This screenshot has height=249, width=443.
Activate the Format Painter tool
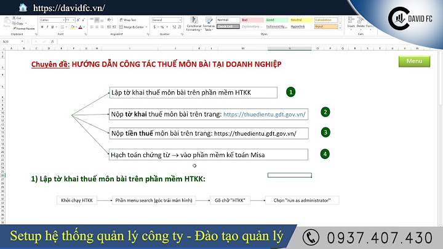point(23,28)
